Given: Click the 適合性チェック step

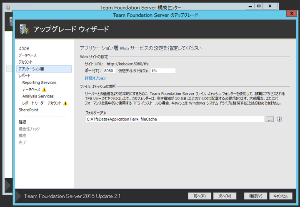Looking at the screenshot, I should pyautogui.click(x=29, y=129).
